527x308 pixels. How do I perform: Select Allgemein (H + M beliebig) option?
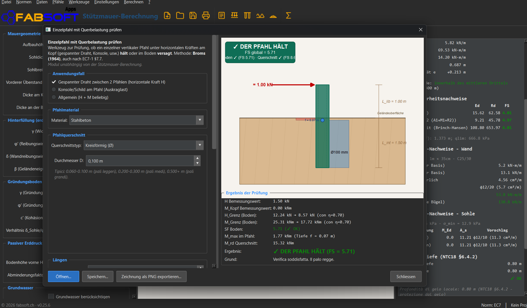(x=54, y=97)
